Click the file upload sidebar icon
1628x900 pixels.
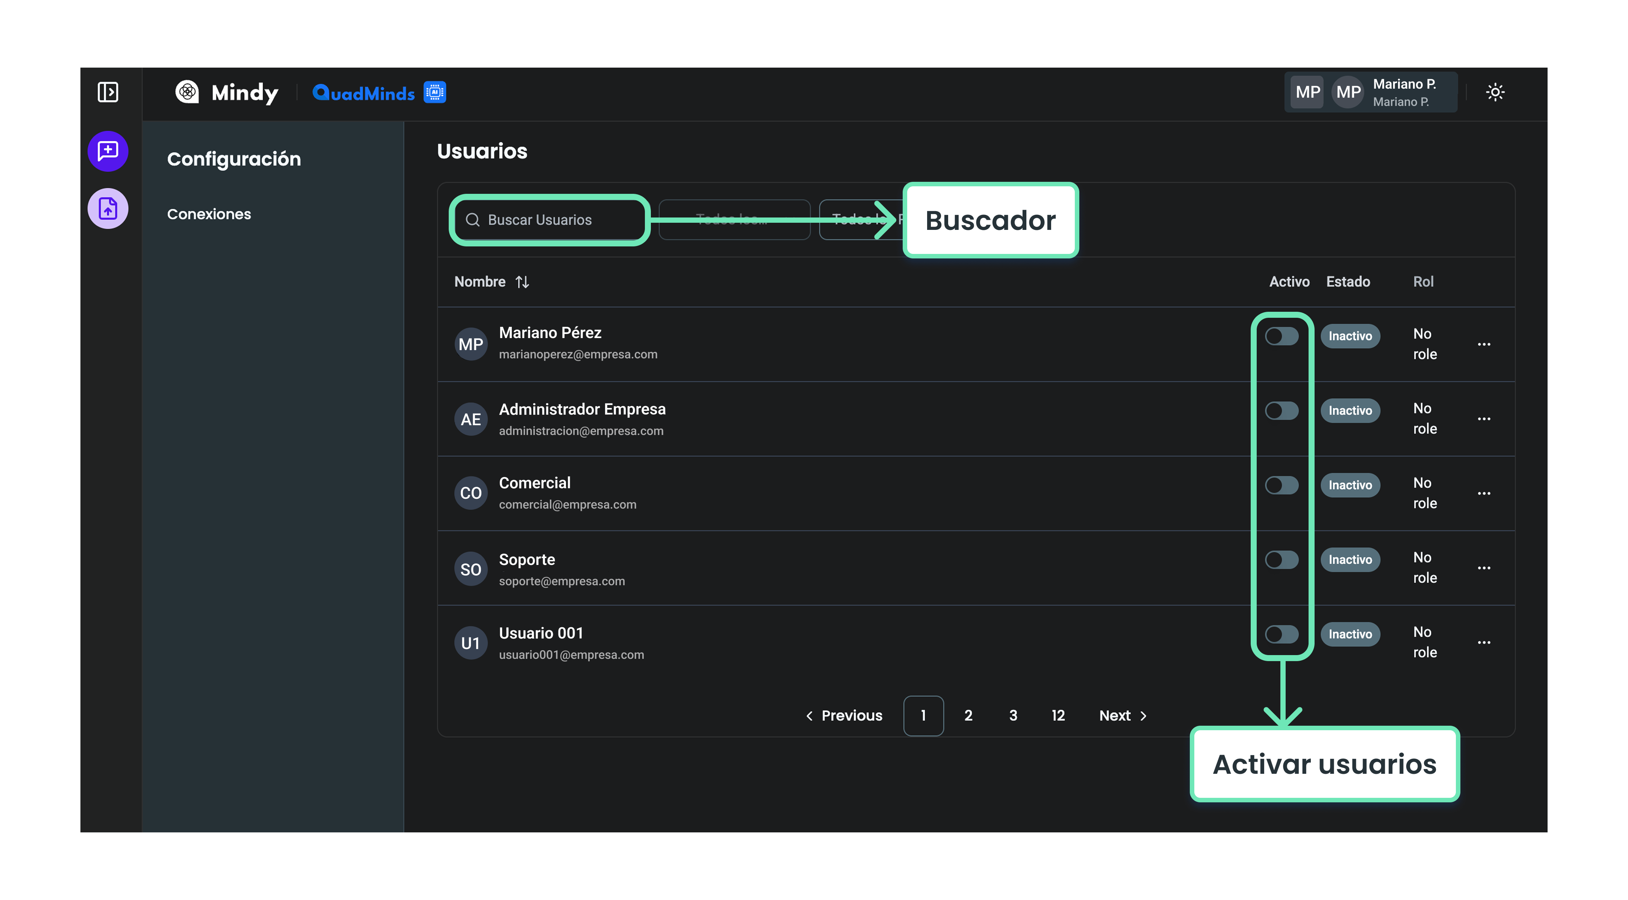pos(108,208)
